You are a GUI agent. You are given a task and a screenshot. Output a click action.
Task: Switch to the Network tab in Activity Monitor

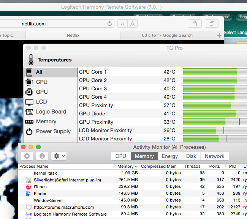215,156
